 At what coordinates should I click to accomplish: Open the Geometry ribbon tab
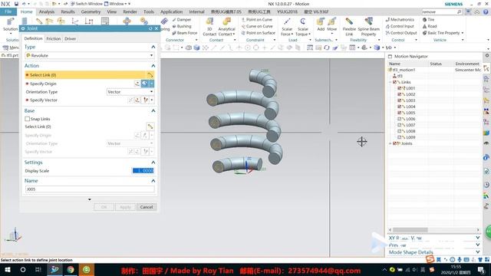91,11
